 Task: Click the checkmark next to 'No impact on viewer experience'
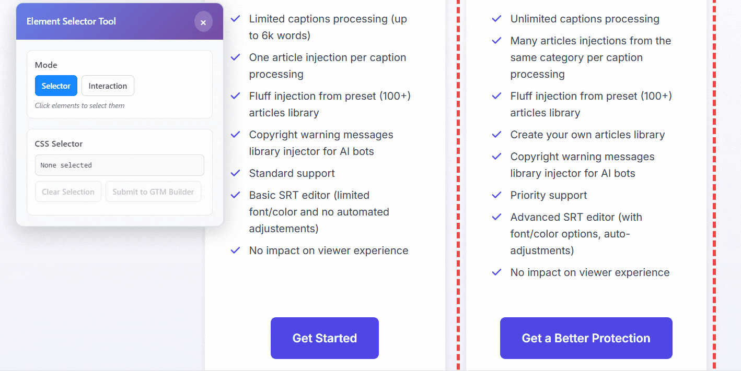click(235, 250)
